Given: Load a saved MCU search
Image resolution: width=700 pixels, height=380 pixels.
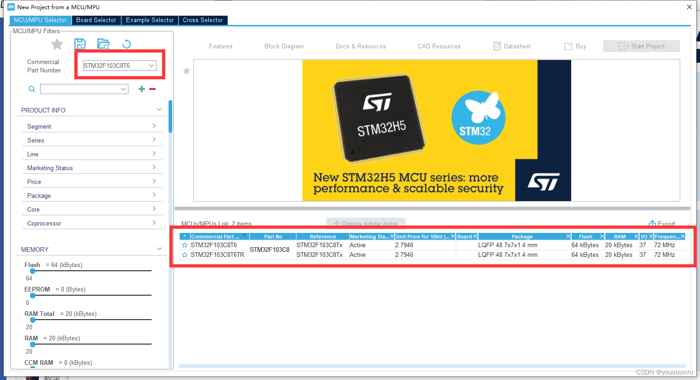Looking at the screenshot, I should (103, 44).
